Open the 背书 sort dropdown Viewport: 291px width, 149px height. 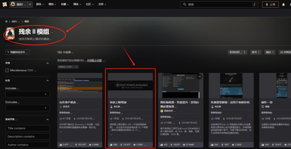[256, 52]
